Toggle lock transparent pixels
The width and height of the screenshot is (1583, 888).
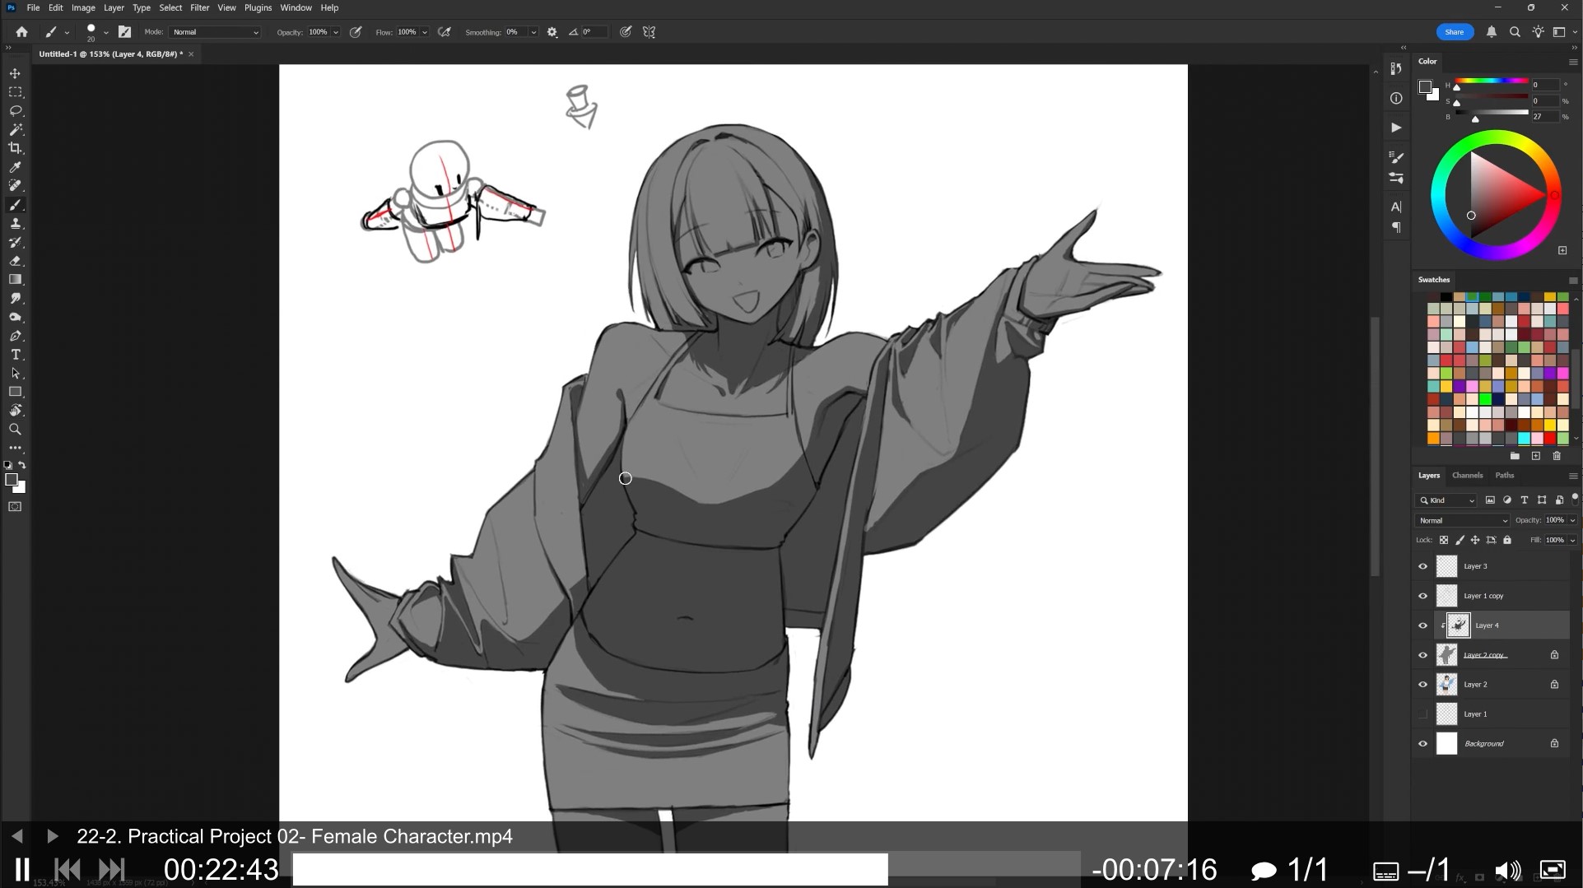[x=1444, y=541]
